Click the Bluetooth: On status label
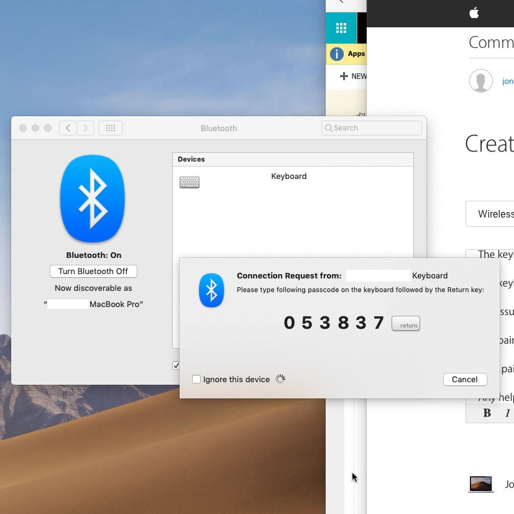The image size is (514, 514). (x=94, y=255)
